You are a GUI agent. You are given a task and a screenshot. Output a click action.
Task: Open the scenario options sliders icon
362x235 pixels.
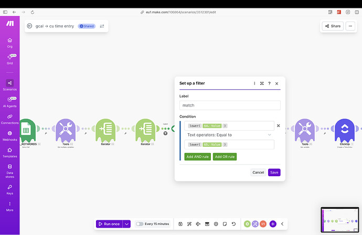coord(102,26)
